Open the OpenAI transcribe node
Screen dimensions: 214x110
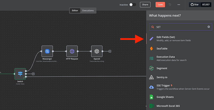[97, 51]
